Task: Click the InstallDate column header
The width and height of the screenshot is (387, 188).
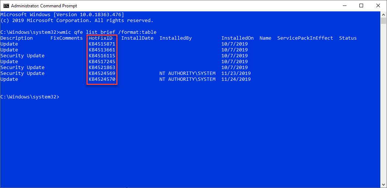Action: click(x=137, y=38)
